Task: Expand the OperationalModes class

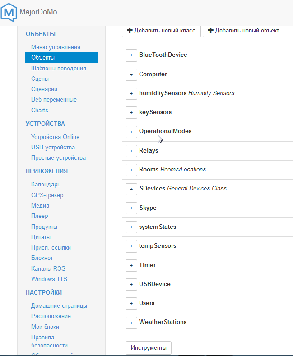Action: click(x=131, y=131)
